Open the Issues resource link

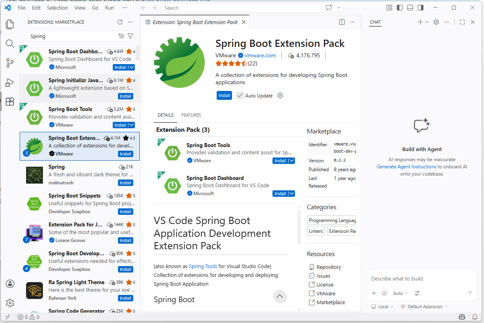(323, 276)
